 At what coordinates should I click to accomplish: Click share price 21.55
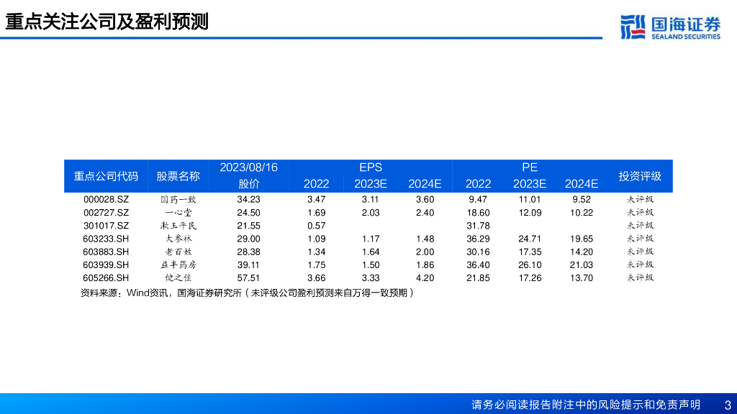(248, 226)
